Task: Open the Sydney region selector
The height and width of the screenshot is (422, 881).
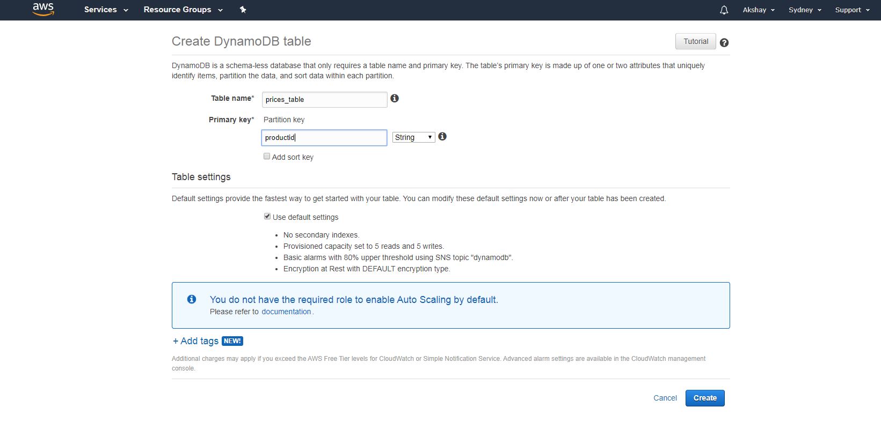Action: (x=805, y=10)
